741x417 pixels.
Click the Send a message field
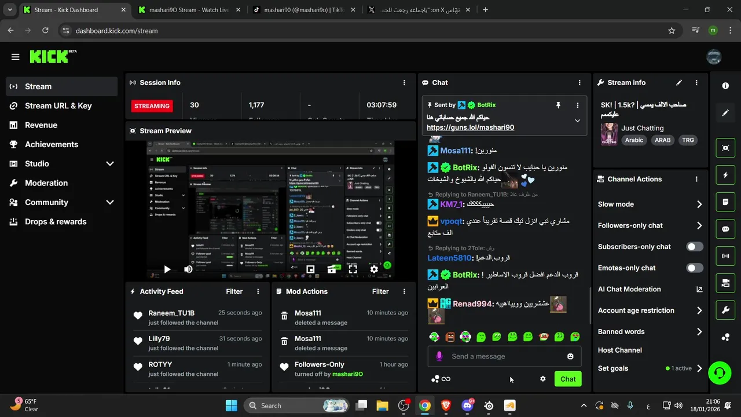pos(504,356)
